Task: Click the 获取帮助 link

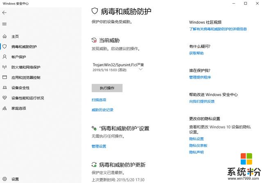Action: coord(196,53)
